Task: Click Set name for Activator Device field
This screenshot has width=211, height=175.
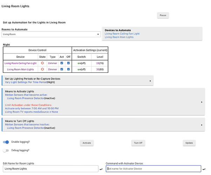Action: pyautogui.click(x=154, y=169)
